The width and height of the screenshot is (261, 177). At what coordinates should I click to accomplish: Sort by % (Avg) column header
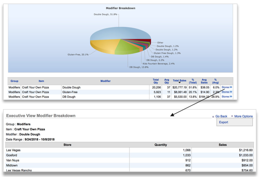(215, 81)
